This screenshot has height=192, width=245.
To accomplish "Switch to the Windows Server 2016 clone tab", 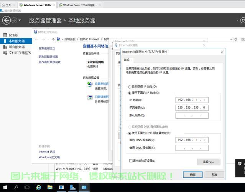I will pos(80,5).
